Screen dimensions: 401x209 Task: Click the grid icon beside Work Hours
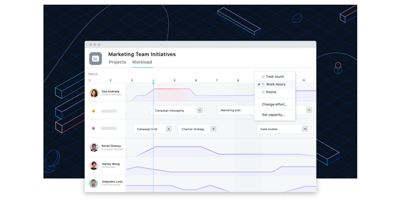pos(263,84)
